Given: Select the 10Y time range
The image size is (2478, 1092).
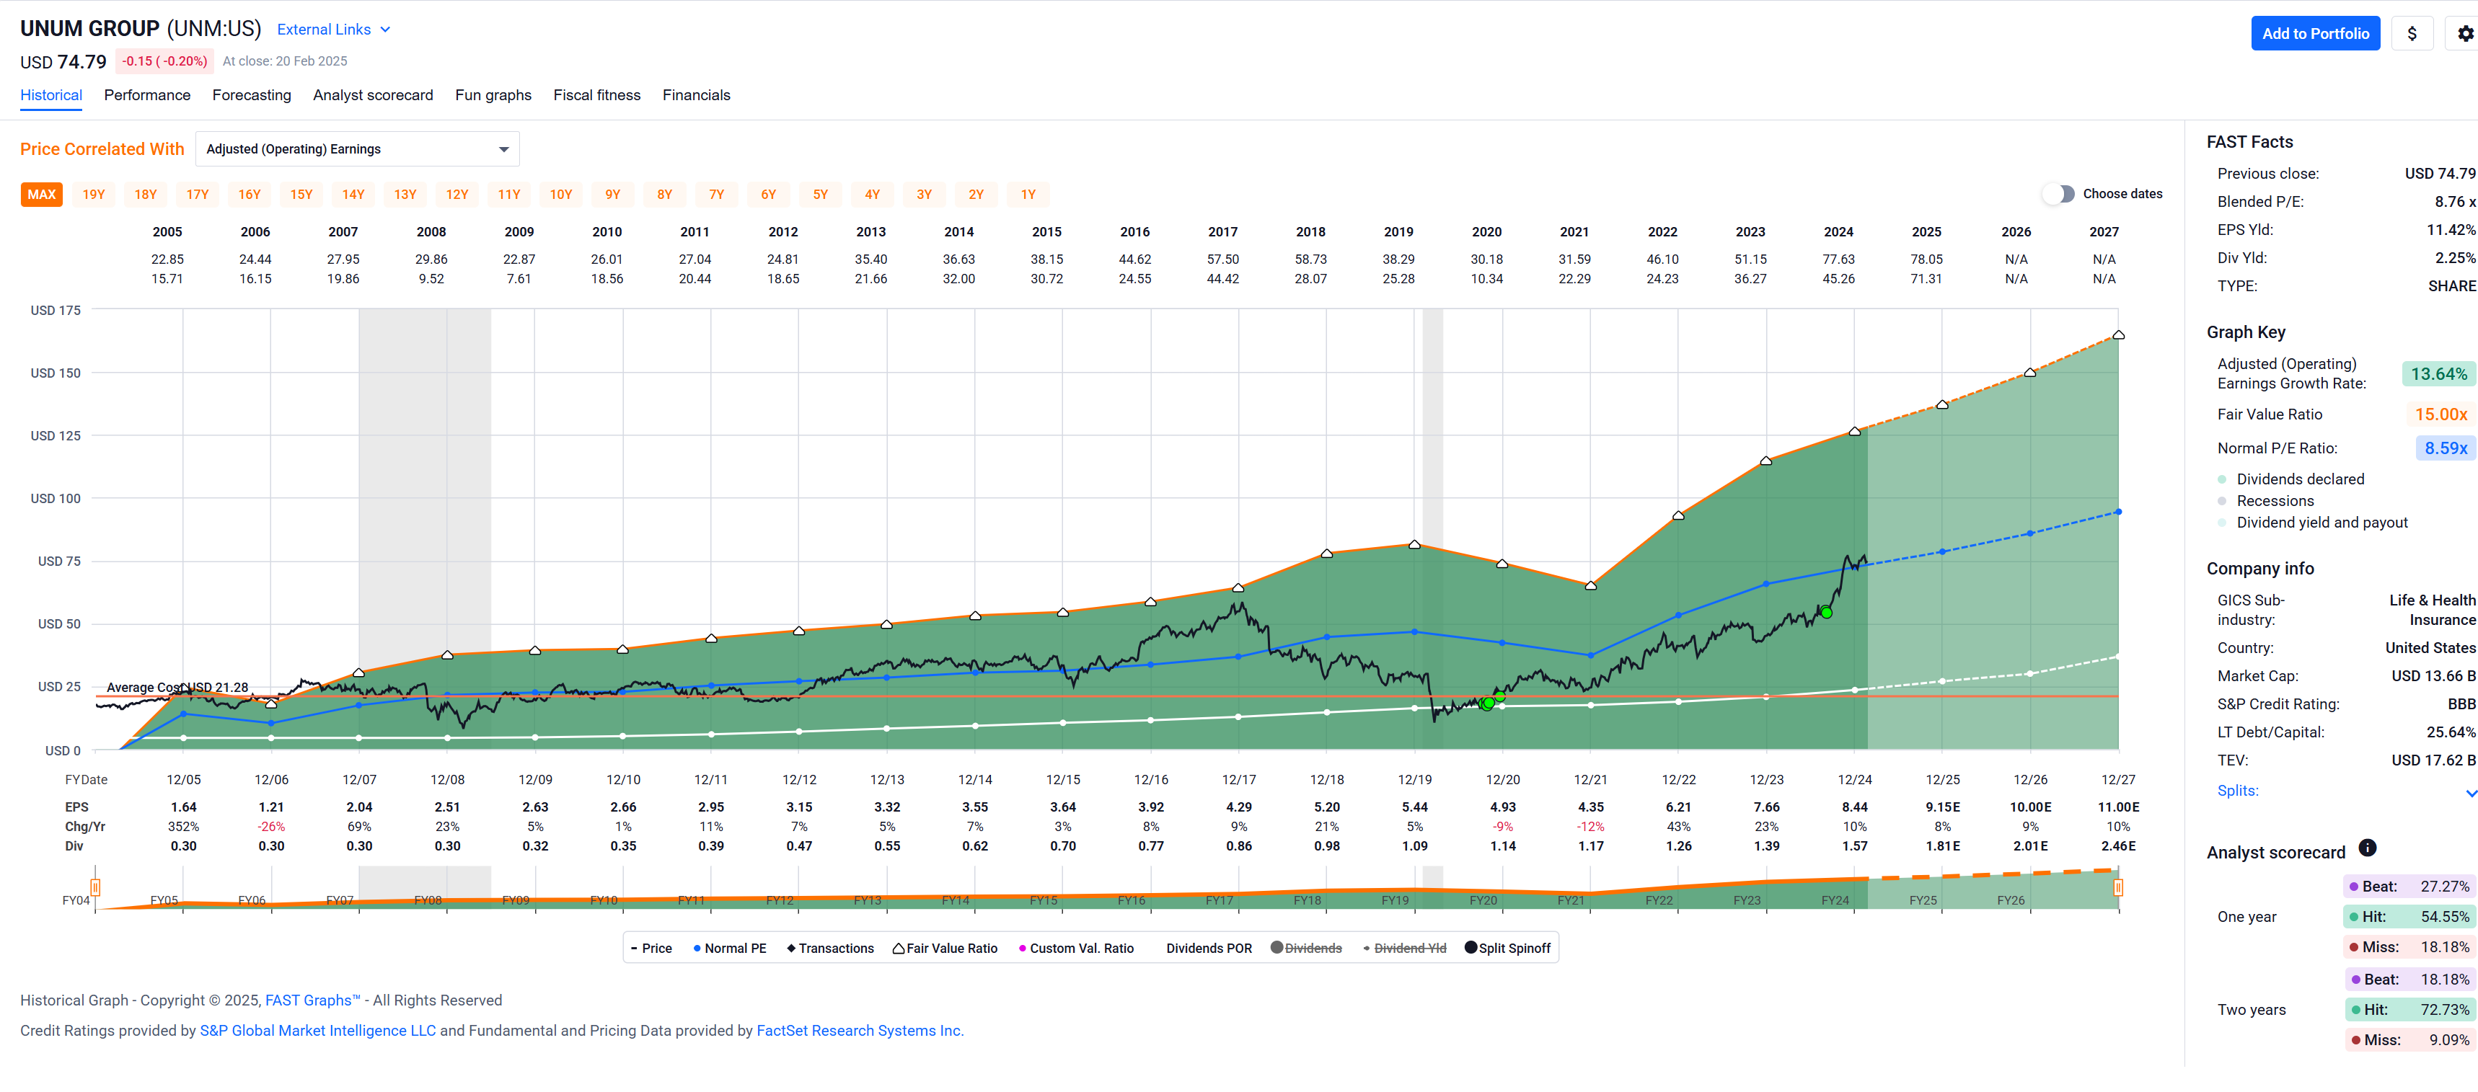Looking at the screenshot, I should point(561,194).
